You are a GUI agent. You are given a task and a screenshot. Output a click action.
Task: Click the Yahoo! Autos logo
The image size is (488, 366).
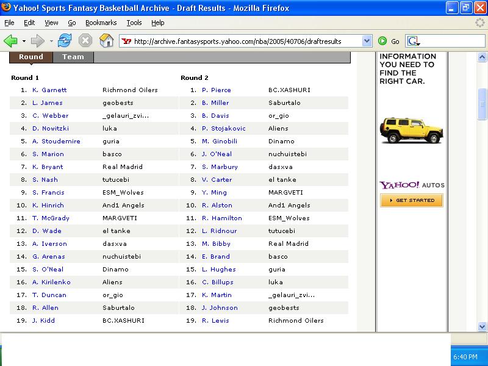point(412,185)
